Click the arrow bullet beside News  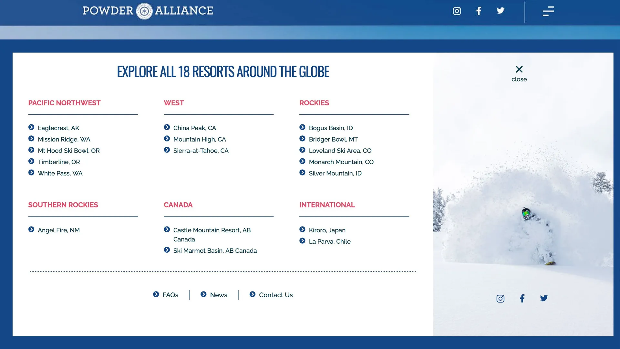pyautogui.click(x=203, y=294)
